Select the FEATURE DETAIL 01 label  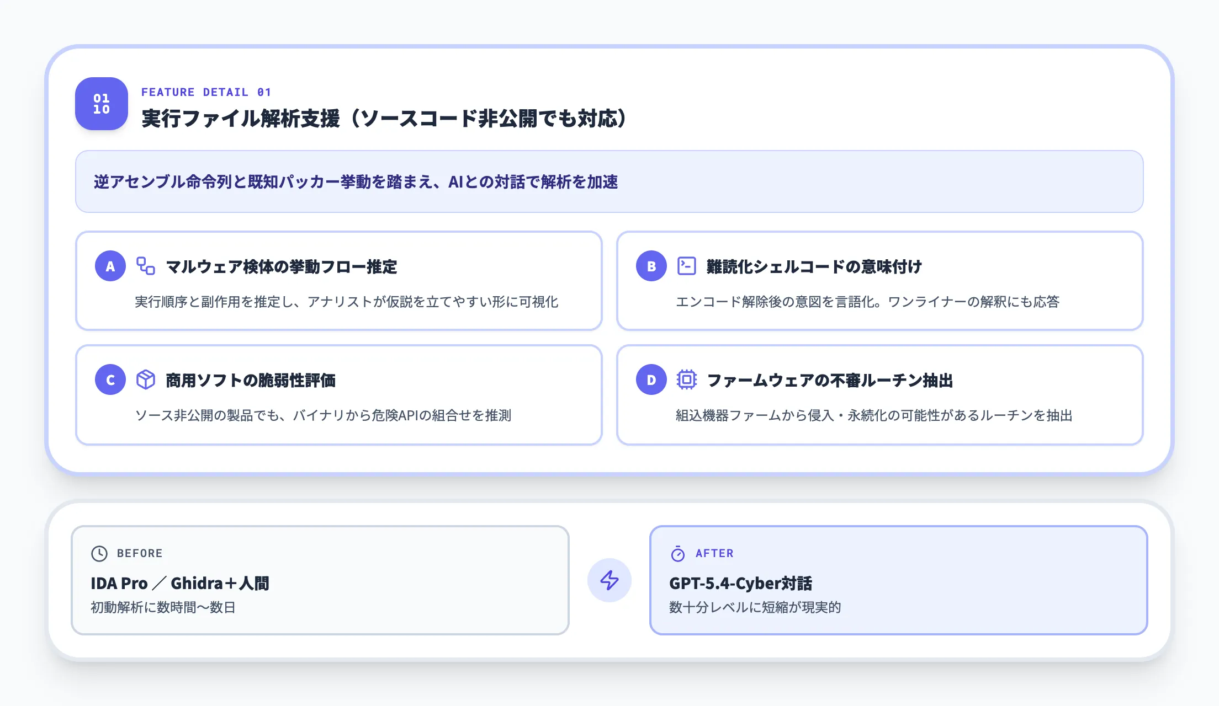coord(206,92)
